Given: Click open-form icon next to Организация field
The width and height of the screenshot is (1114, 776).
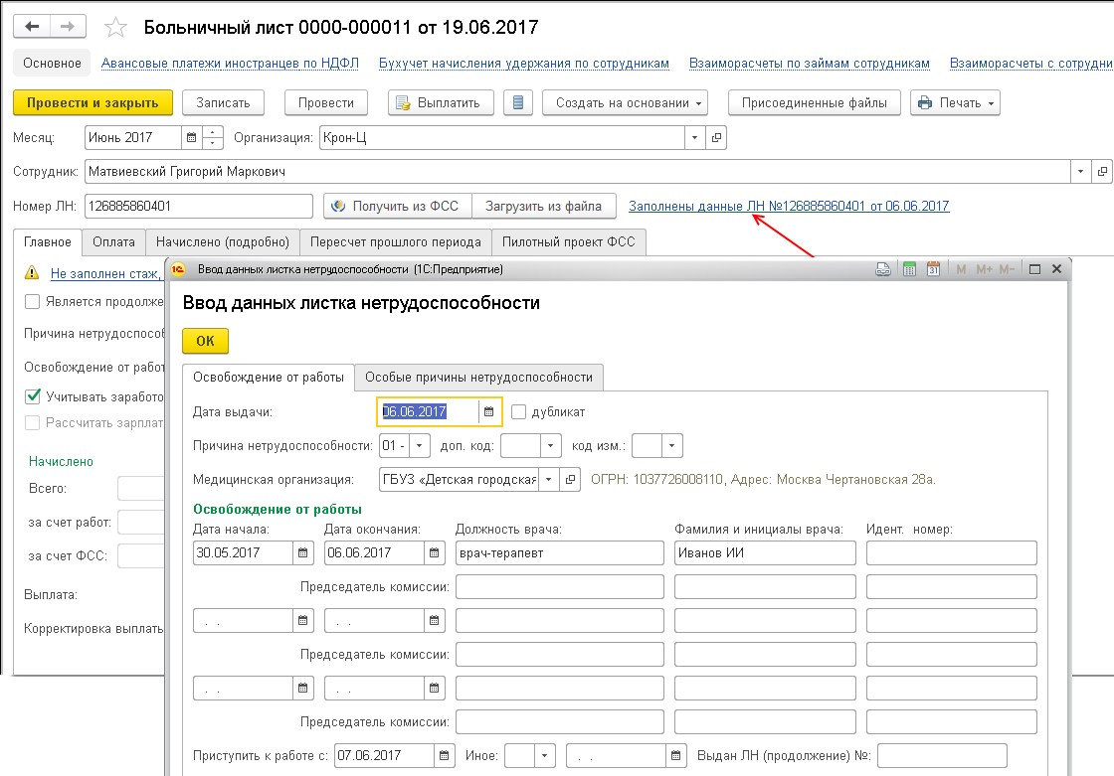Looking at the screenshot, I should (714, 138).
